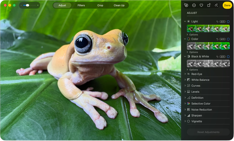Toggle the Black & White adjustment circle
The image size is (234, 141).
point(228,57)
